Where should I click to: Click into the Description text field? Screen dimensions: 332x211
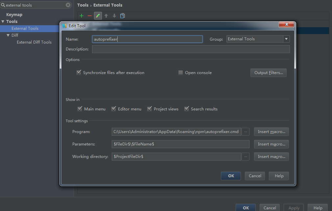(191, 49)
